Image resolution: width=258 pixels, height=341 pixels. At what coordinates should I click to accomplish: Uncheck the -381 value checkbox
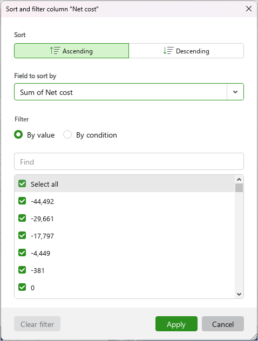[22, 270]
